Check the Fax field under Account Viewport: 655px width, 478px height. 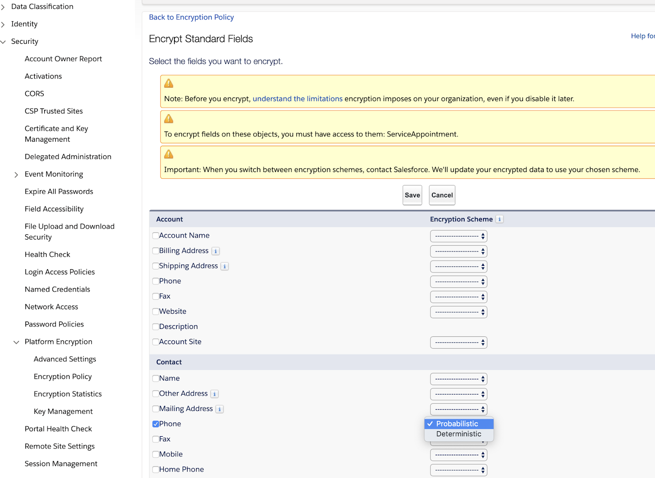[x=156, y=296]
